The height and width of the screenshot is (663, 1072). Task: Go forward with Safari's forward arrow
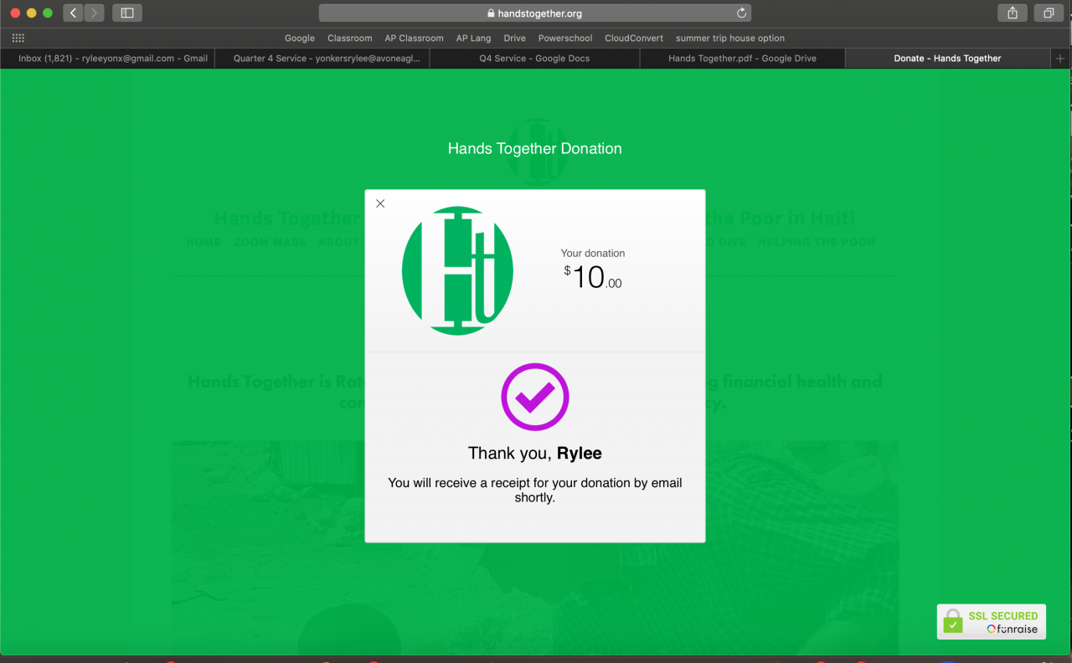click(x=94, y=13)
